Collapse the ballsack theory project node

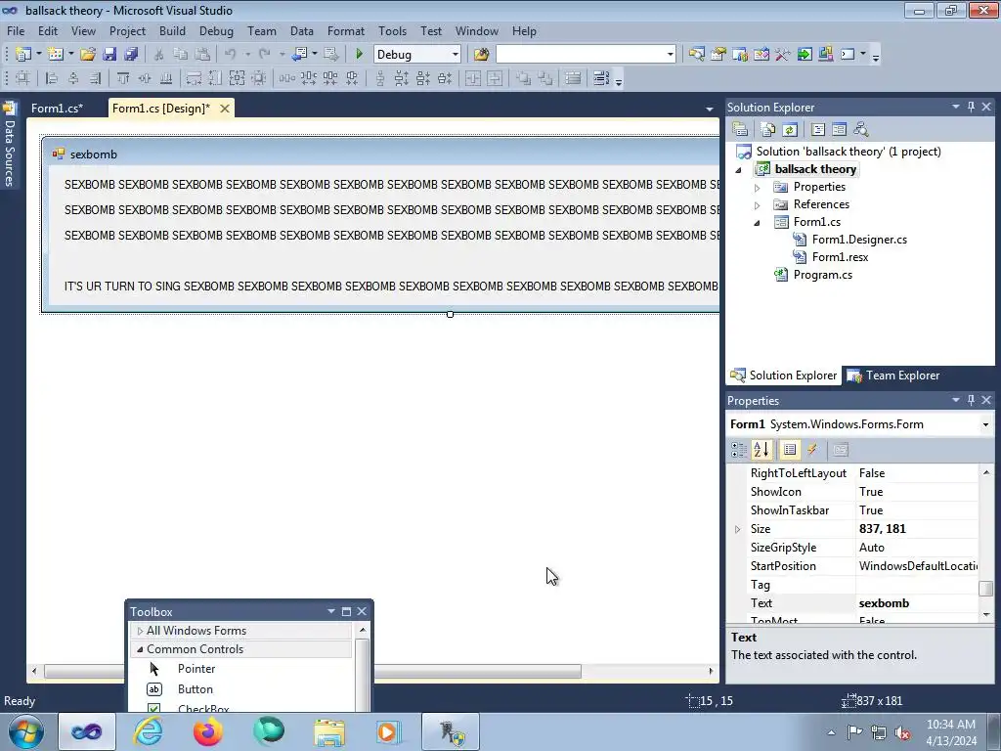pos(739,170)
